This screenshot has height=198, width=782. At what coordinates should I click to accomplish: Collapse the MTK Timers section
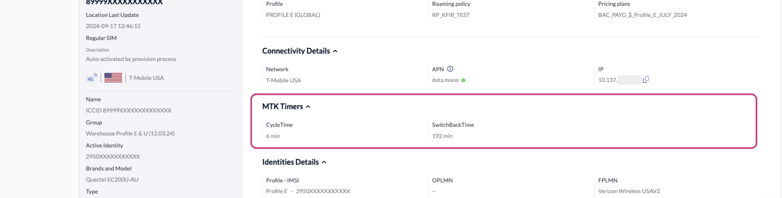[x=308, y=107]
